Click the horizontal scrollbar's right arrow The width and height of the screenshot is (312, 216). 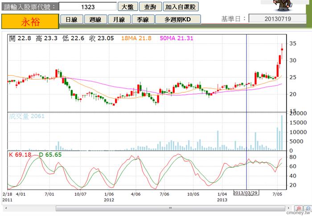click(x=289, y=208)
